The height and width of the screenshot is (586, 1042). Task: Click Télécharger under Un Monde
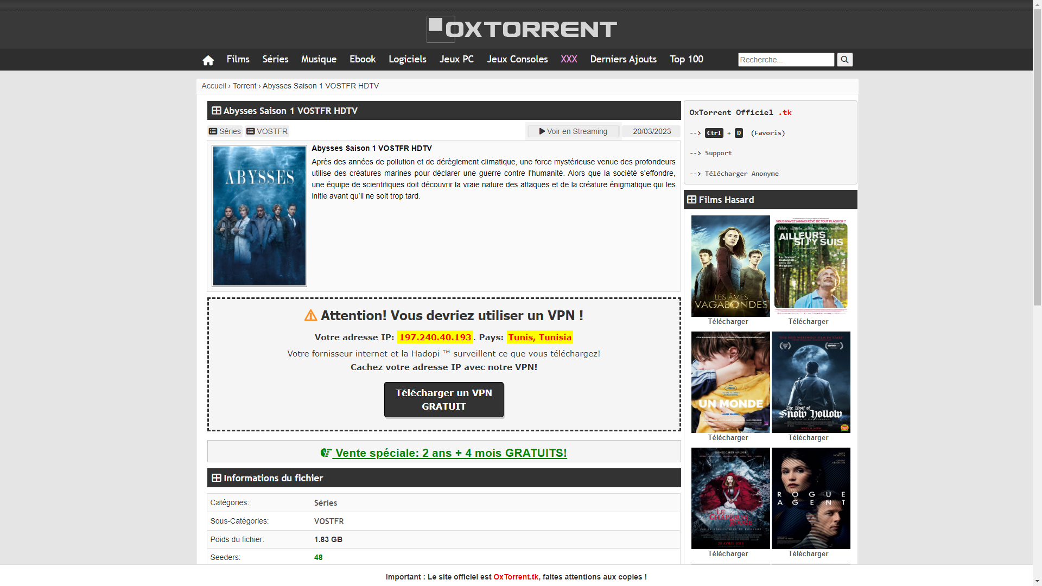728,438
